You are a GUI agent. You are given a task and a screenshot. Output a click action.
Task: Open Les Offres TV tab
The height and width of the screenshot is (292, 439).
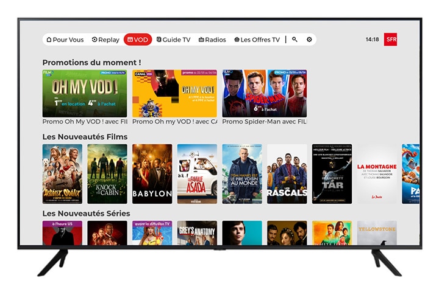click(x=257, y=40)
